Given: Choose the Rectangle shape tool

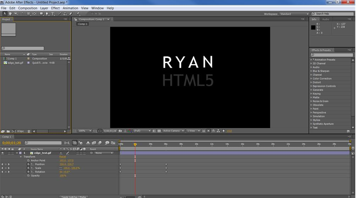Looking at the screenshot, I should point(41,14).
